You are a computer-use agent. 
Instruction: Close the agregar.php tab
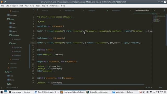pyautogui.click(x=130, y=10)
